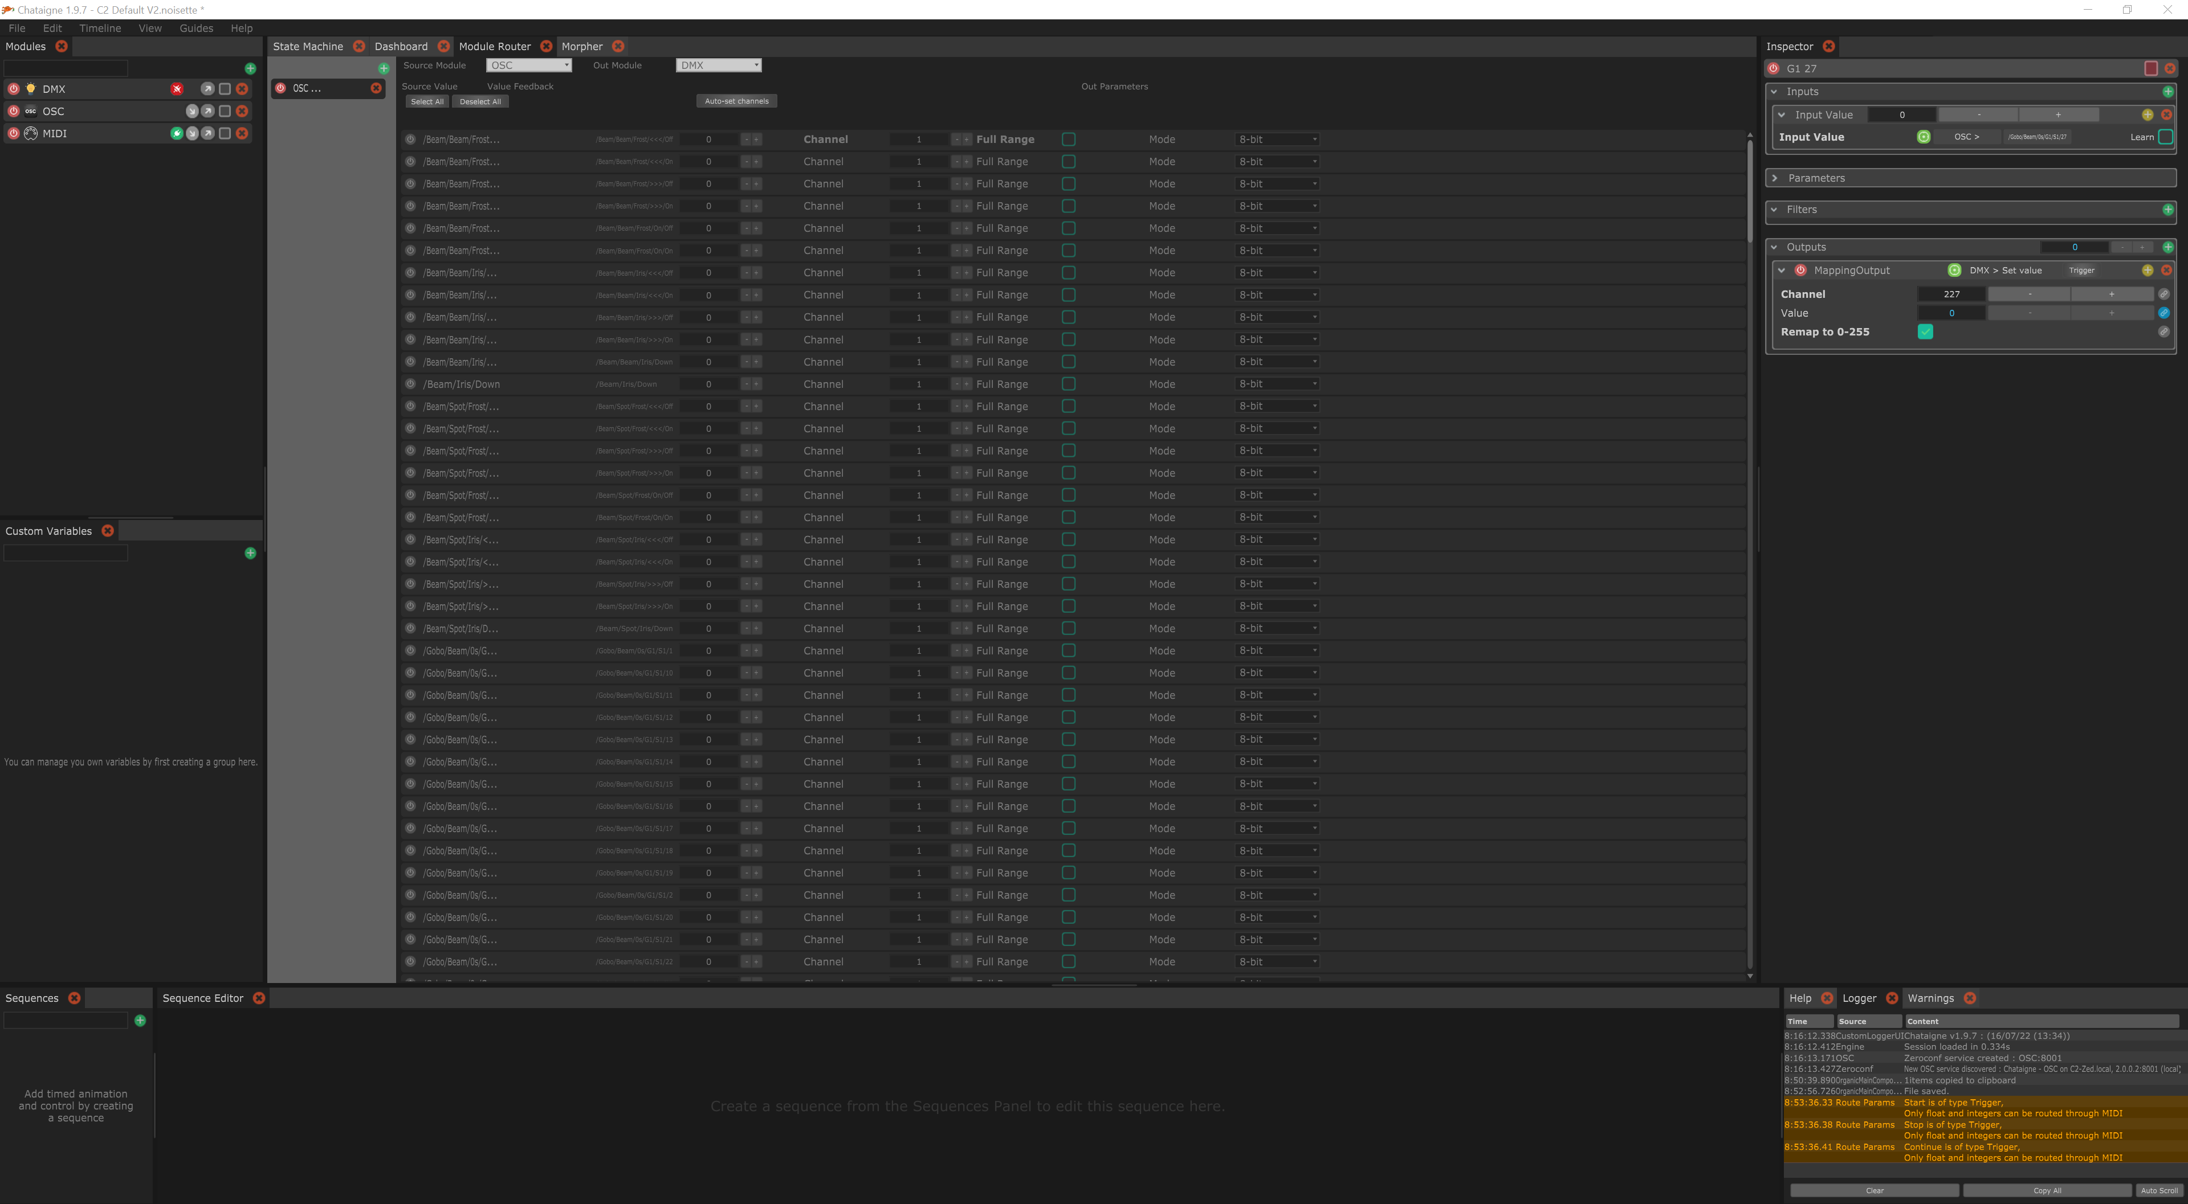Click the Sequences search input field
The image size is (2188, 1204).
pos(66,1020)
